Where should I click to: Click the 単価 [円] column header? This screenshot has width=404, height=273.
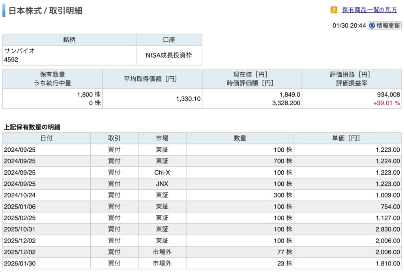click(x=348, y=138)
